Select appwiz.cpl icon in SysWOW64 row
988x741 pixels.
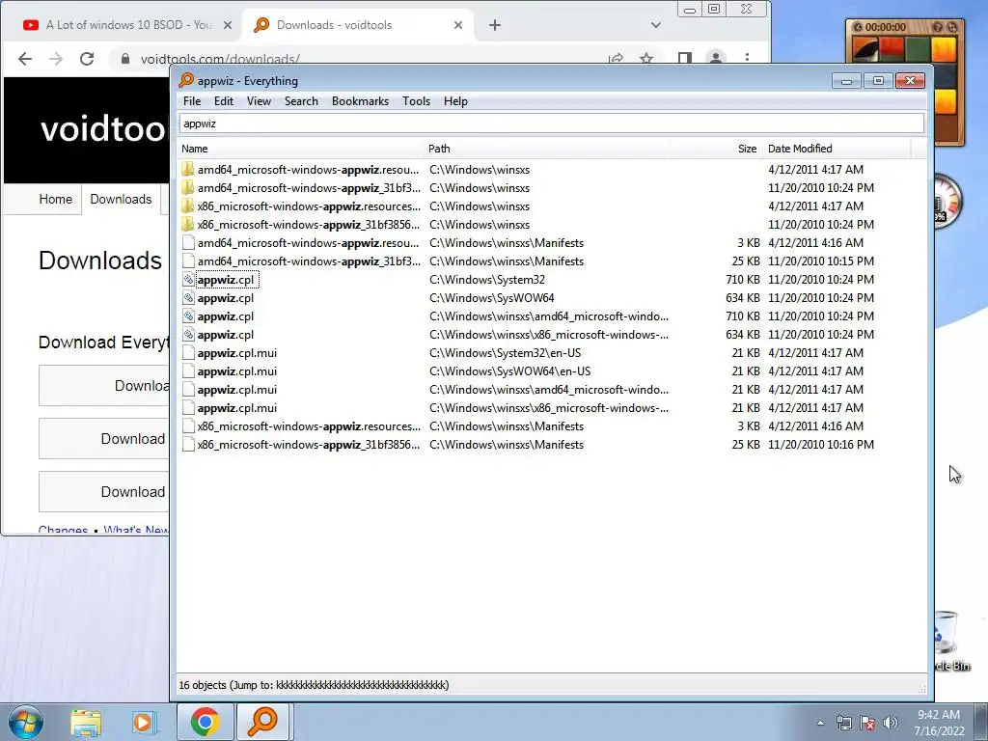pyautogui.click(x=188, y=297)
